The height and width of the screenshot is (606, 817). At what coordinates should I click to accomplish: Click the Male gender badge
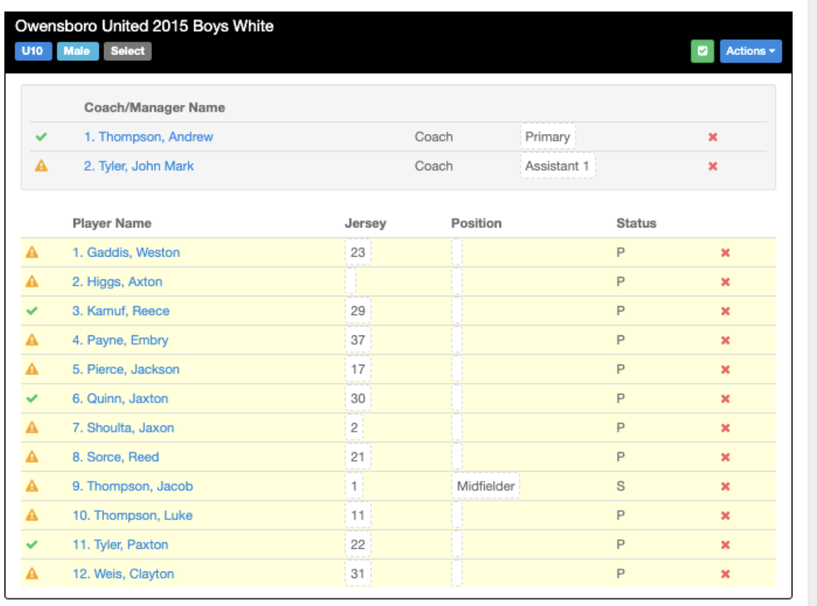click(x=78, y=51)
